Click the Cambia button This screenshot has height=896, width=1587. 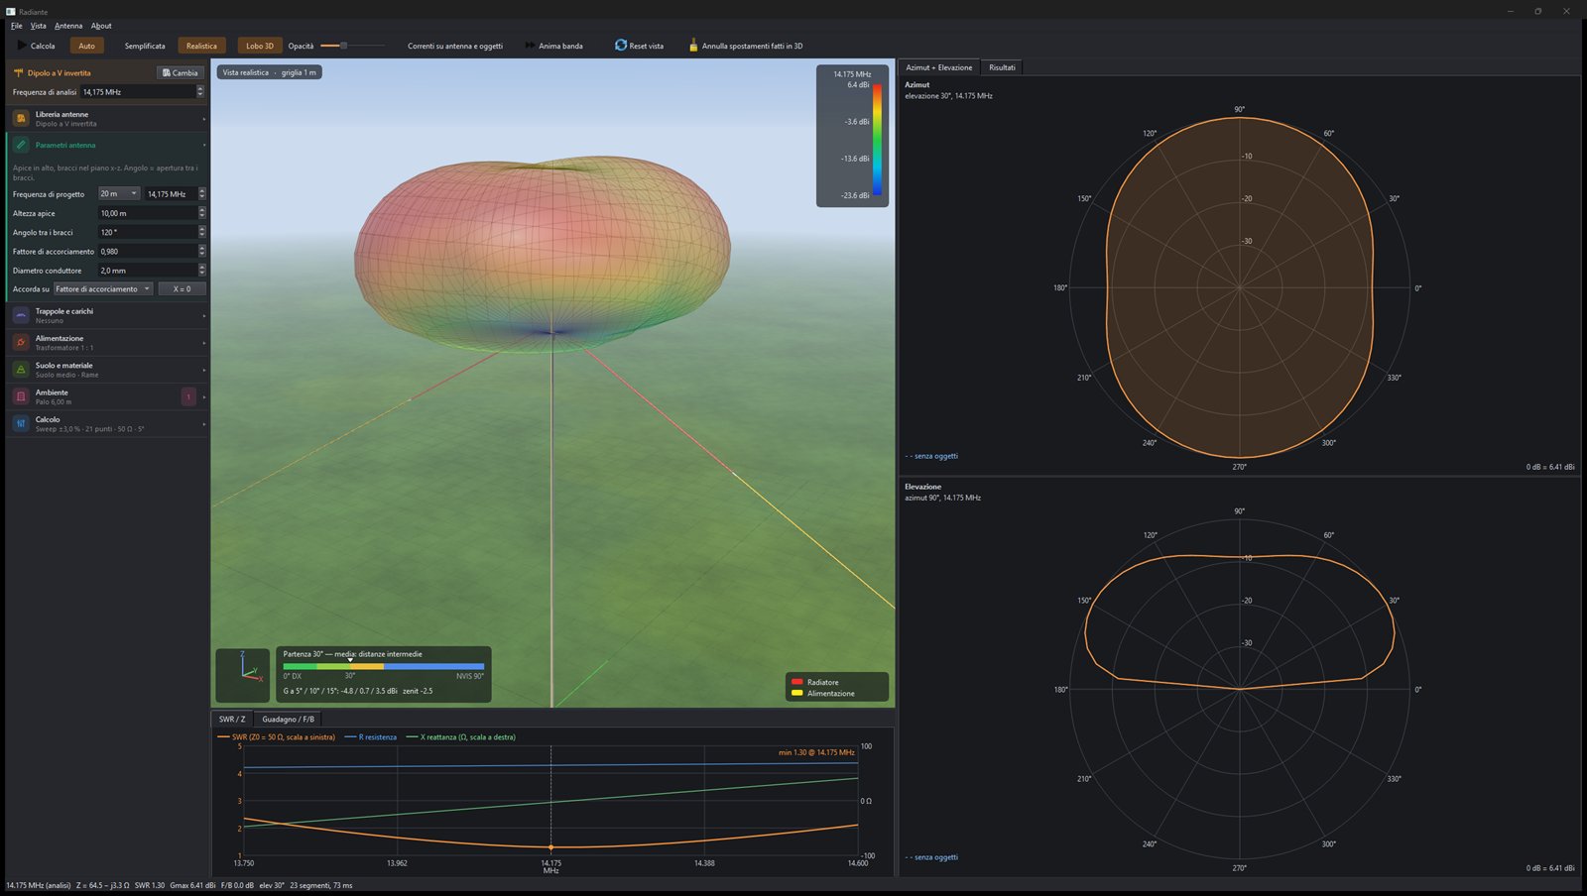pyautogui.click(x=181, y=72)
